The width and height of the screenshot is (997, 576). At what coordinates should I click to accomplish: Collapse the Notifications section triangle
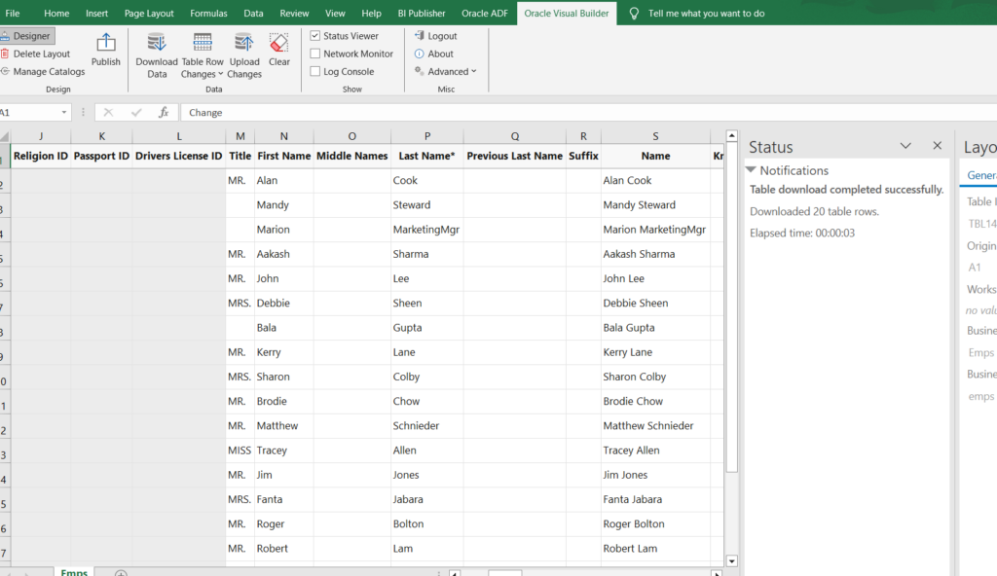click(751, 170)
